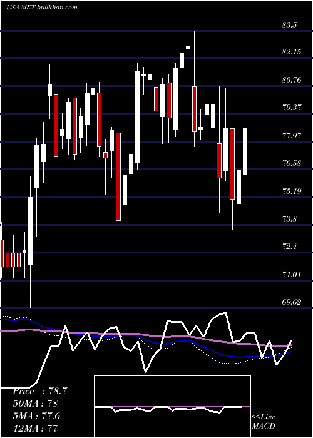Click the '5MA : 77.6' readout
Viewport: 313px width, 438px height.
(36, 416)
